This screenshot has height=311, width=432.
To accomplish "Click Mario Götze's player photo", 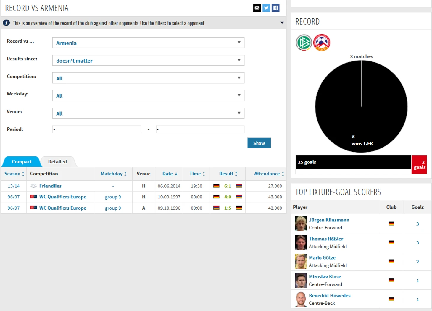I will point(300,261).
